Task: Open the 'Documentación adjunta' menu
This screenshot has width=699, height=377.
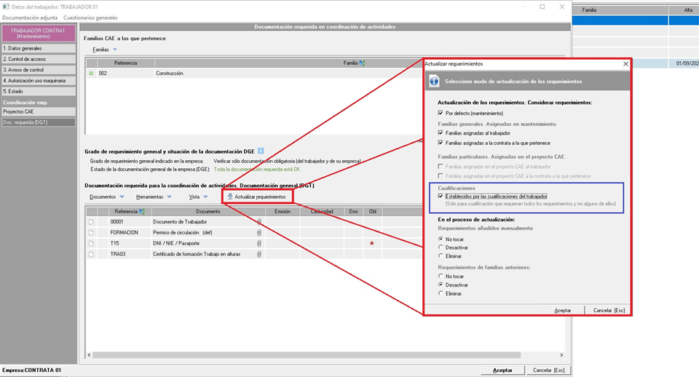Action: pyautogui.click(x=30, y=17)
